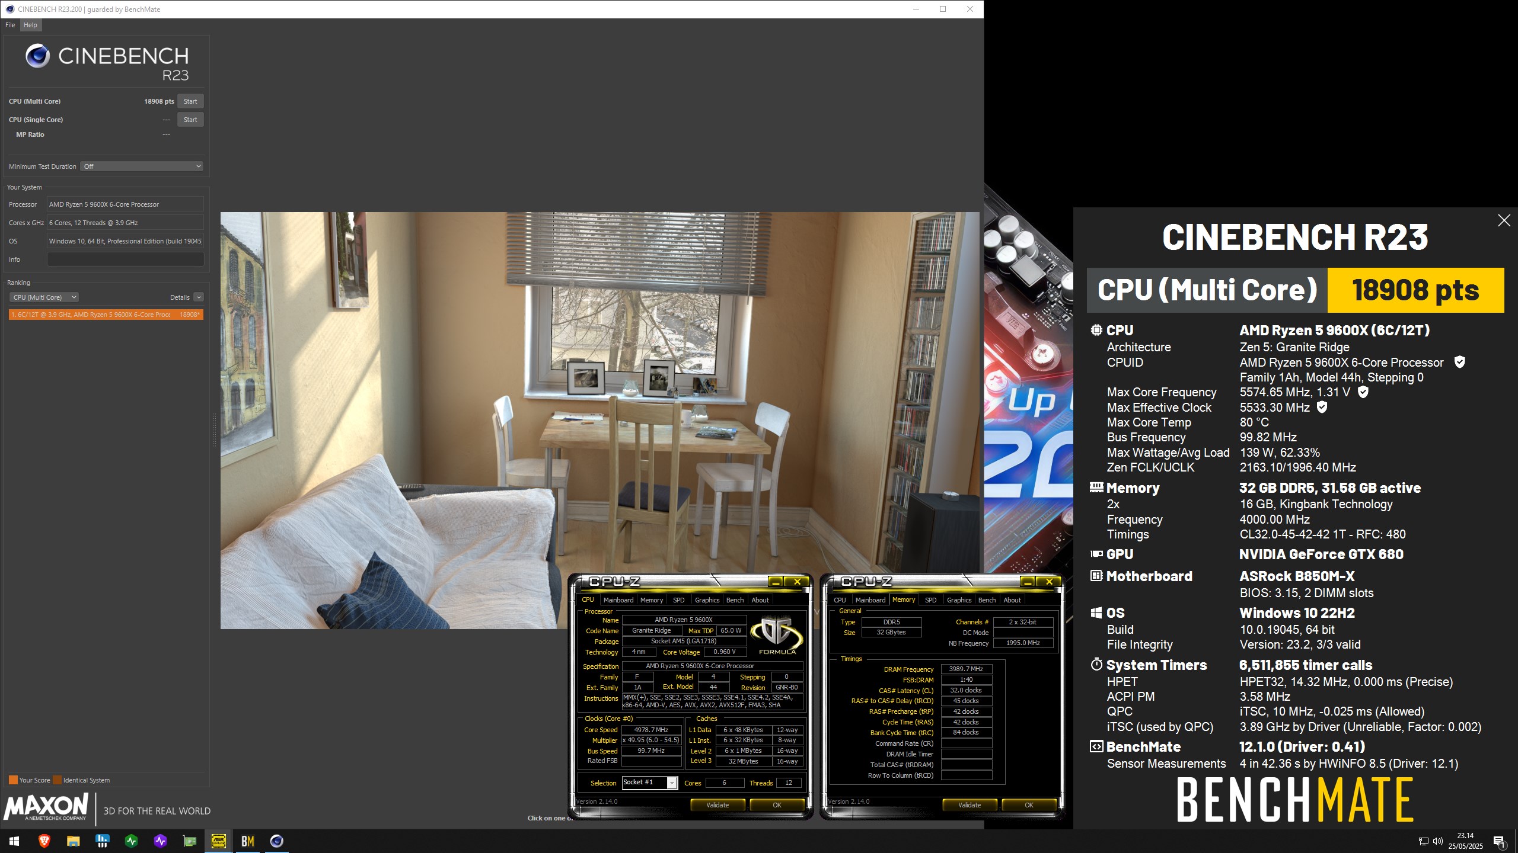Minimize the CPU-Z window showing the Memory tab

(1027, 582)
